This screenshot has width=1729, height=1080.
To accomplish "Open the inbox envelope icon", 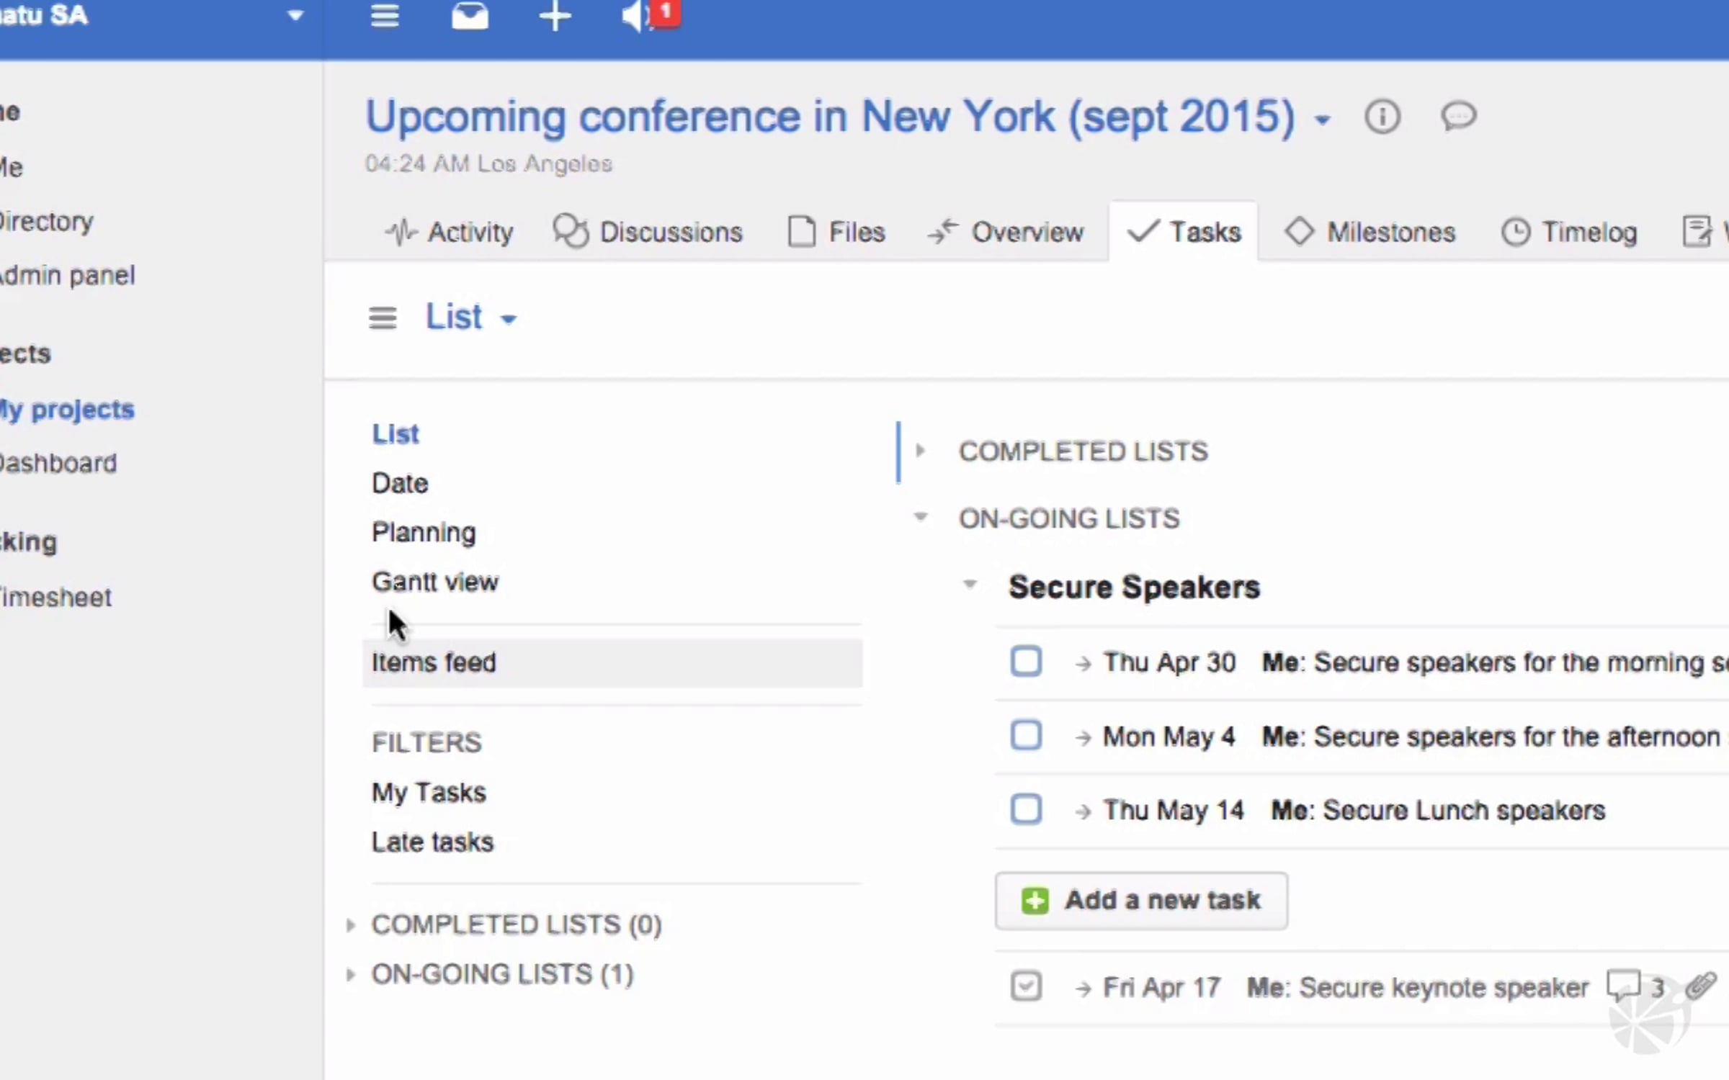I will pos(470,15).
